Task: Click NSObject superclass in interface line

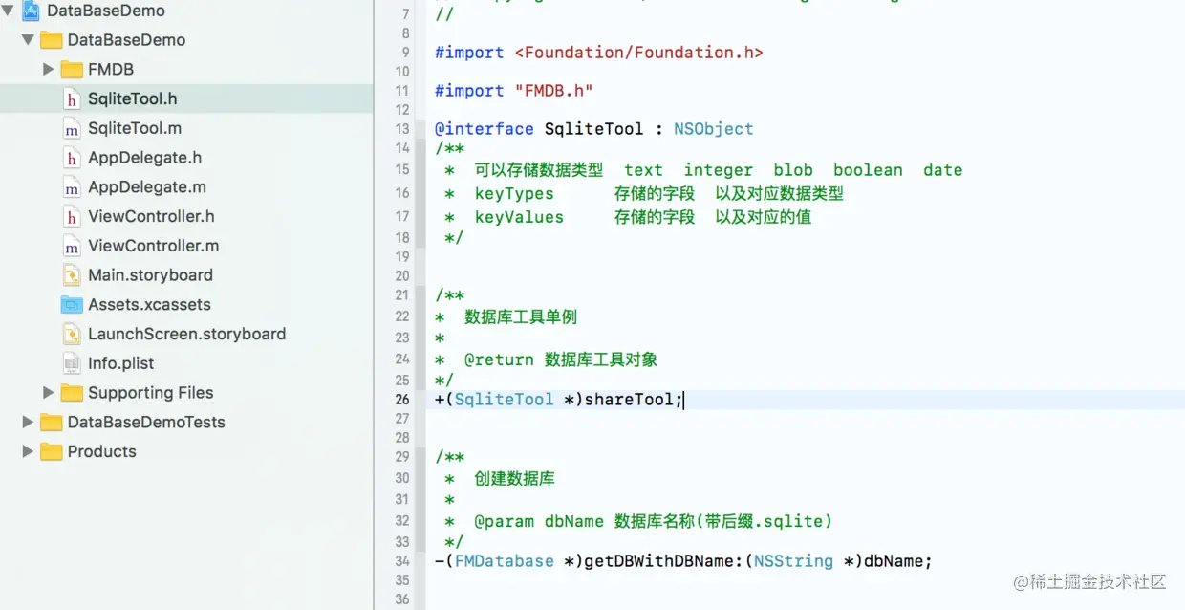Action: point(714,129)
